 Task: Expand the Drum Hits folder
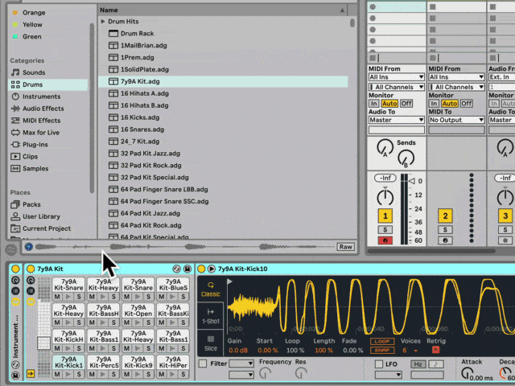pyautogui.click(x=103, y=22)
